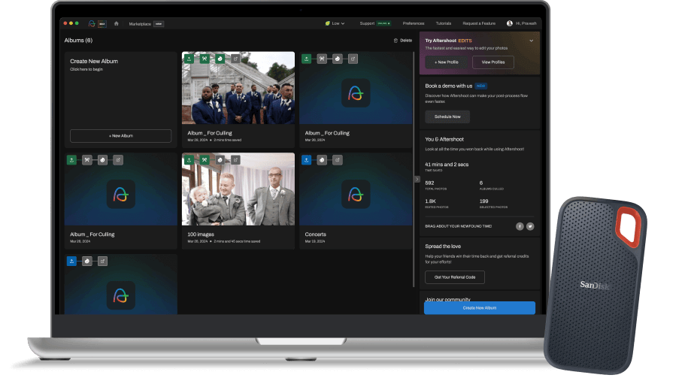
Task: Click '41 mins and 2 secs' time saved
Action: [x=447, y=165]
